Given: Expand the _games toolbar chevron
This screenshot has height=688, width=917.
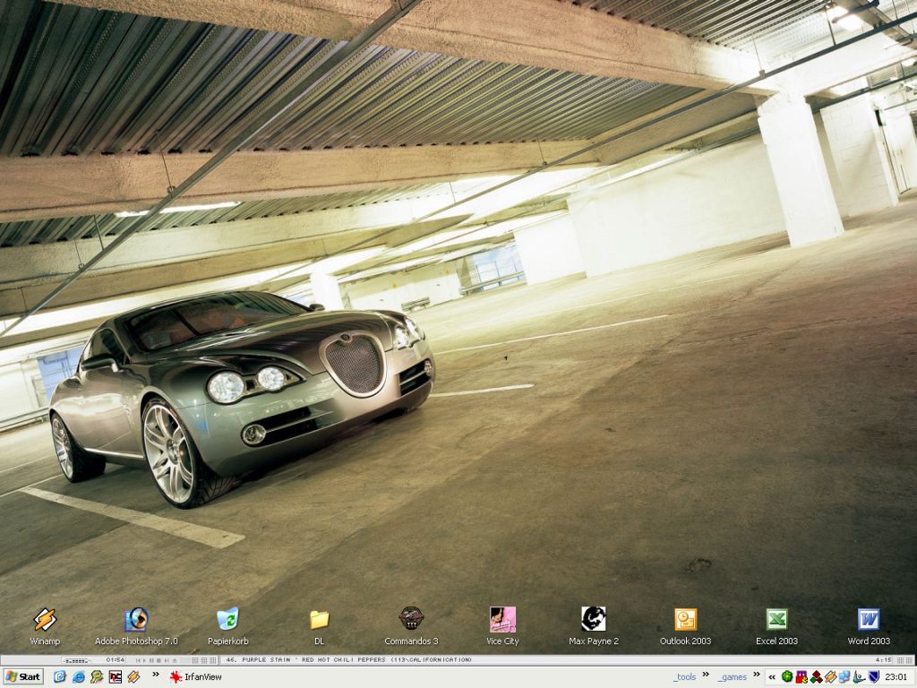Looking at the screenshot, I should click(756, 675).
